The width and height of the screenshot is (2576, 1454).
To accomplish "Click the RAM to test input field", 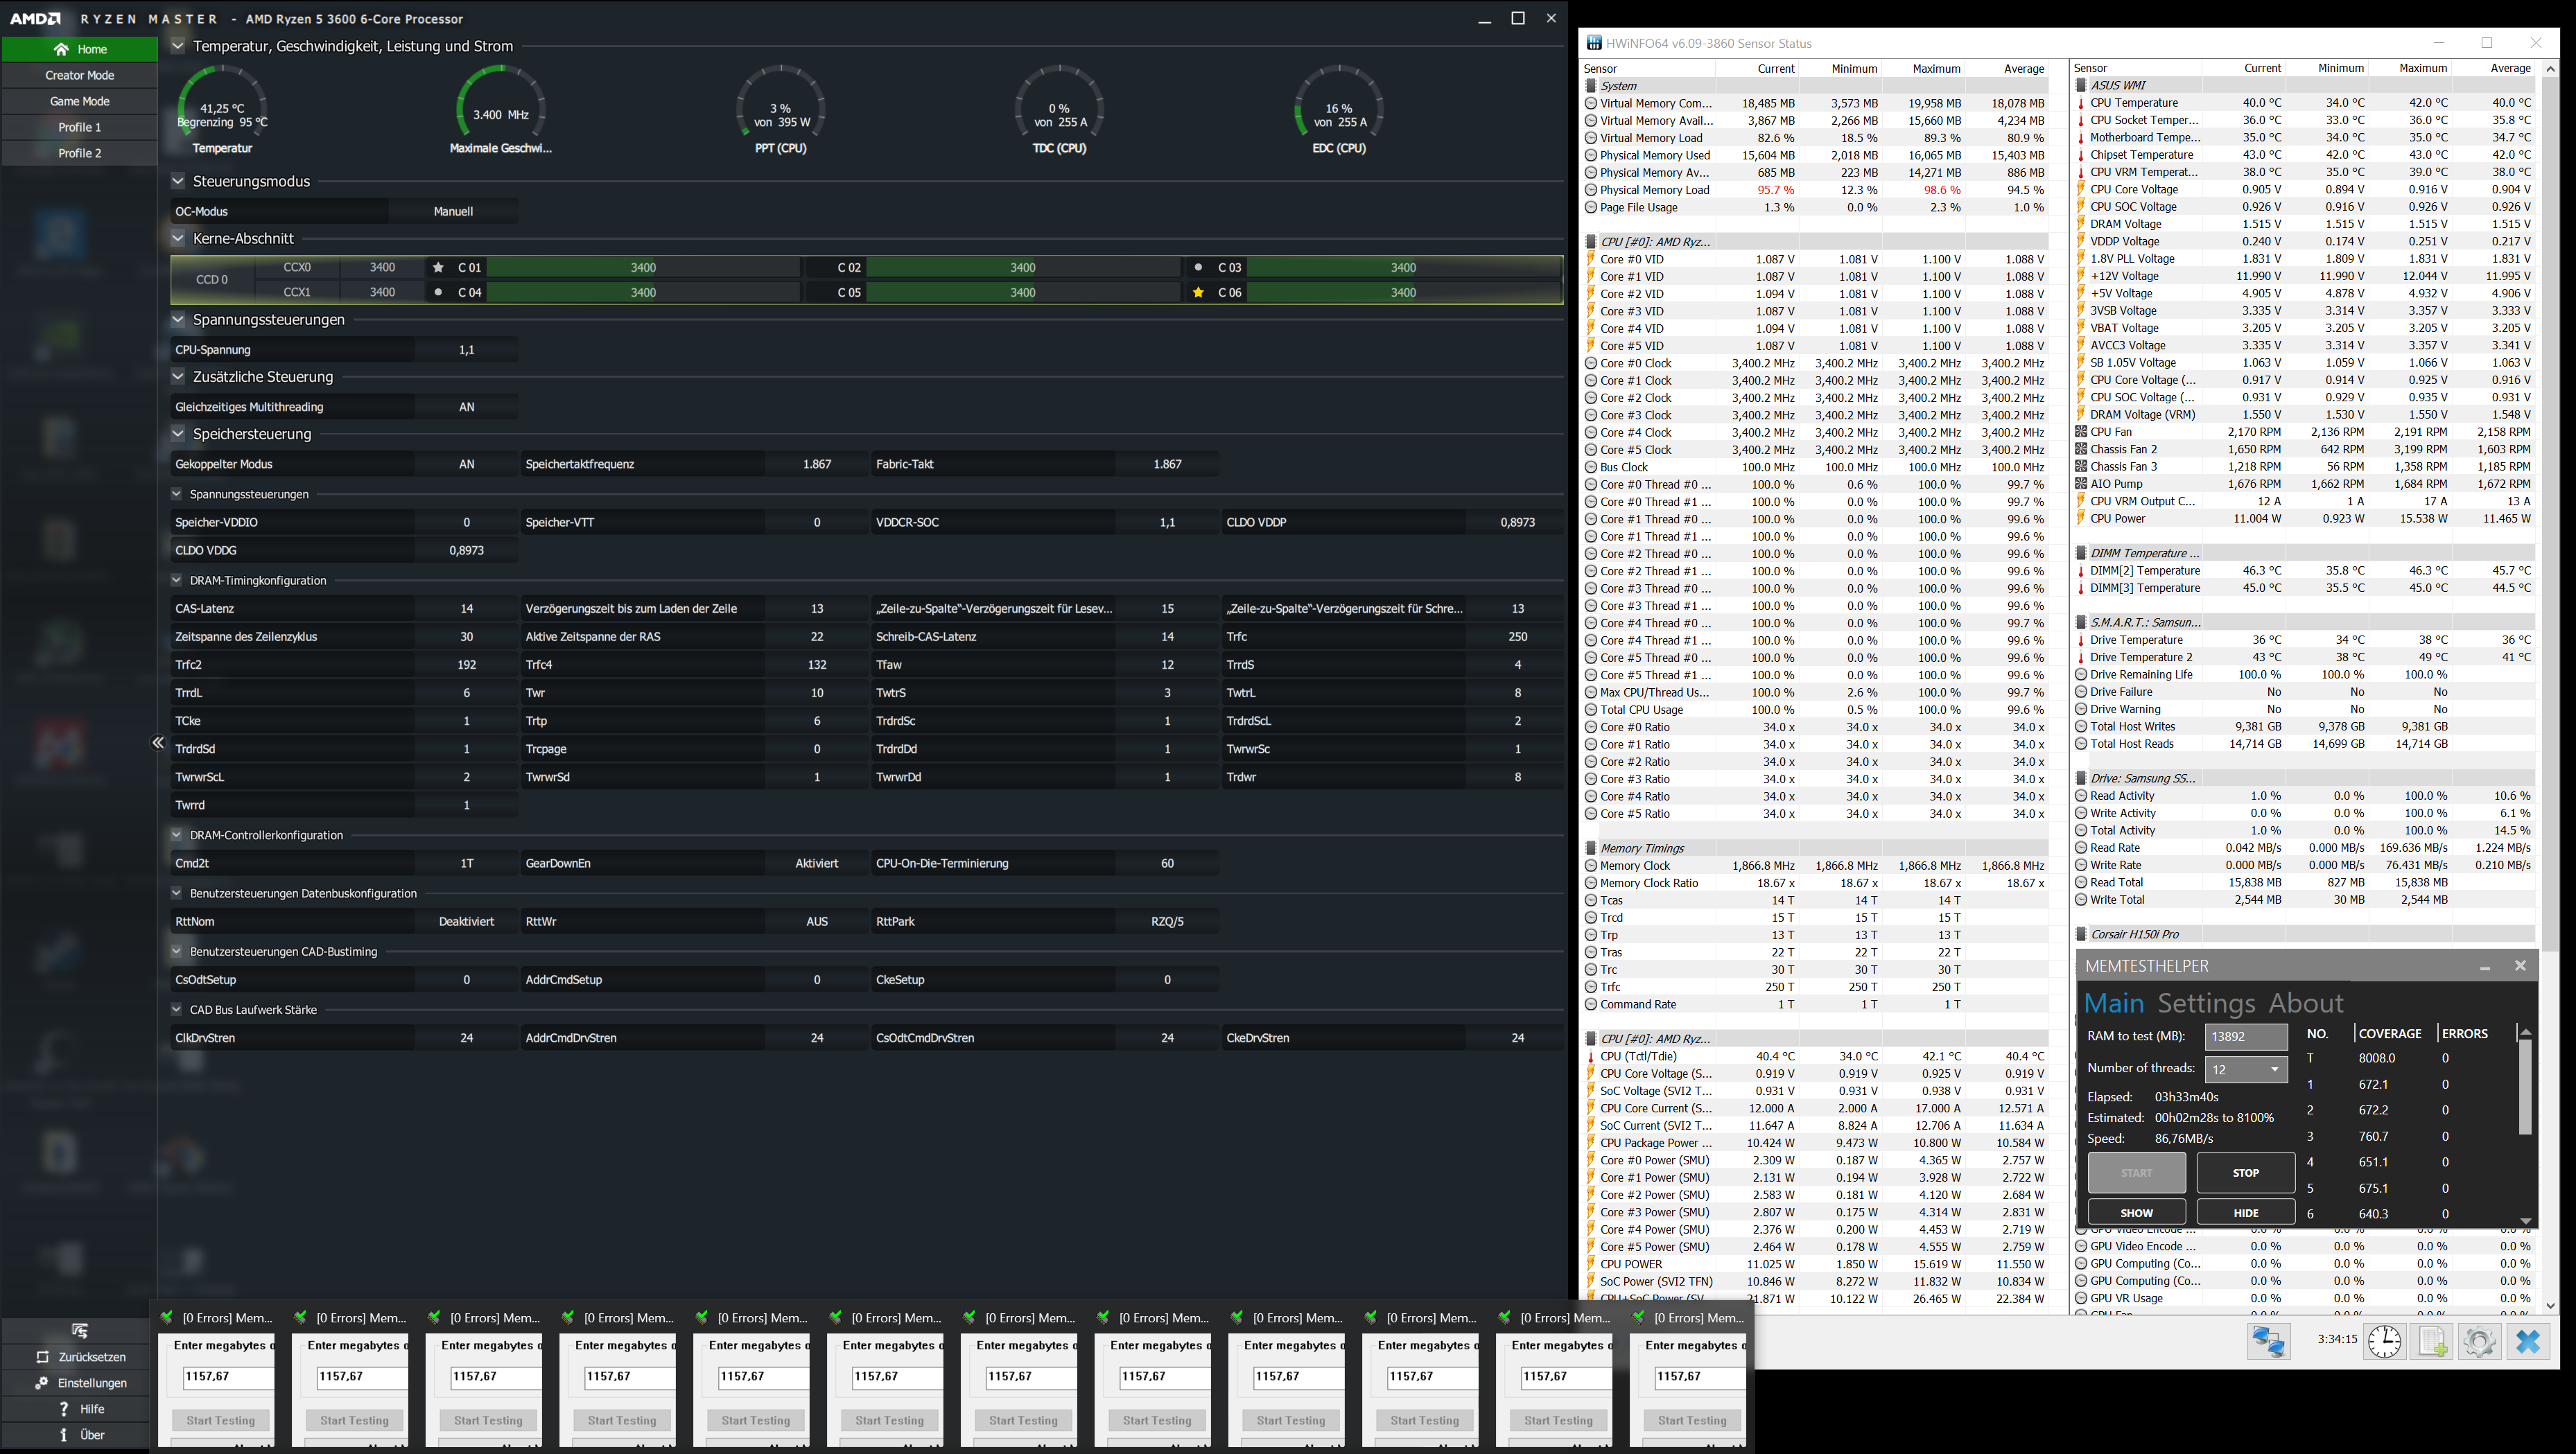I will coord(2246,1036).
